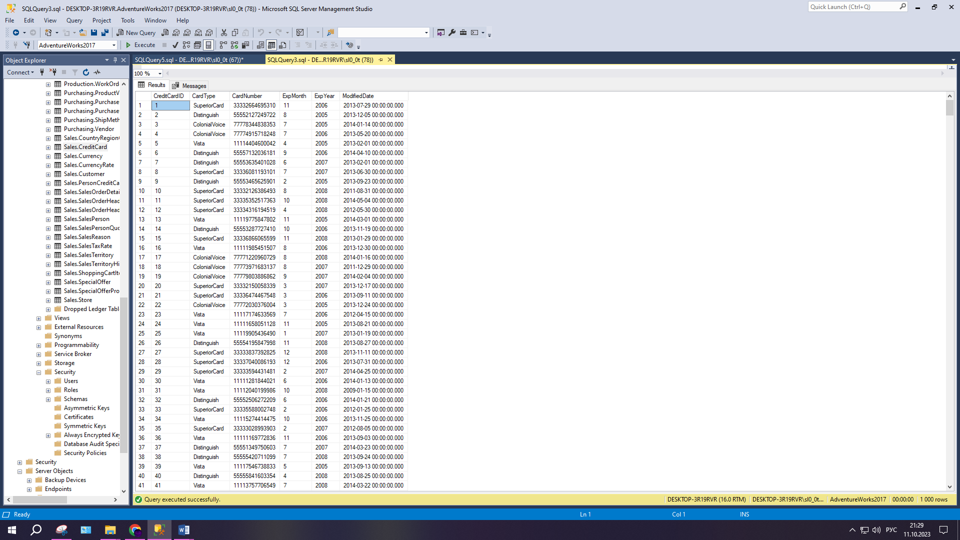Screen dimensions: 960x540
Task: Click the Find in Files icon
Action: click(x=330, y=32)
